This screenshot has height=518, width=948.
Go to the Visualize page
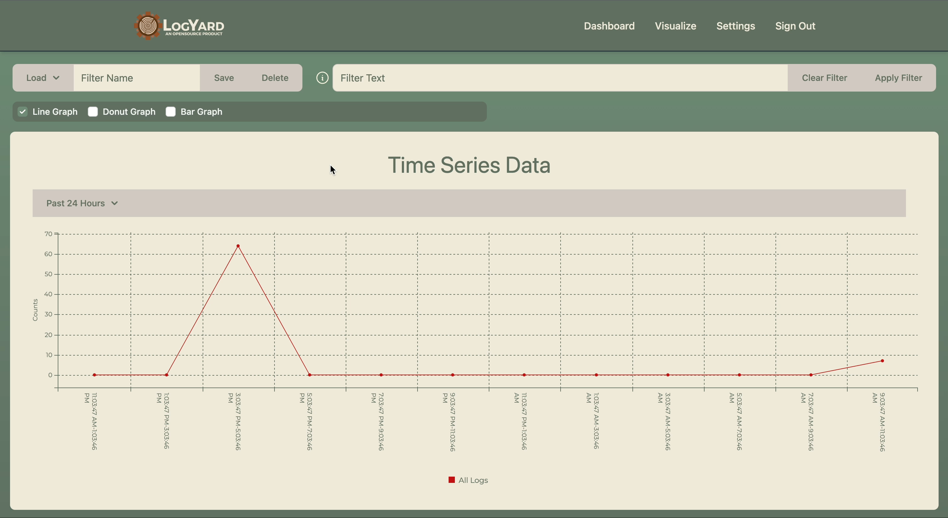point(675,26)
